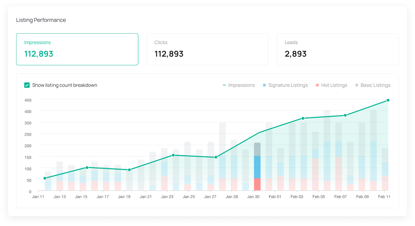This screenshot has height=226, width=415.
Task: Click the 2,893 leads value
Action: click(x=296, y=54)
